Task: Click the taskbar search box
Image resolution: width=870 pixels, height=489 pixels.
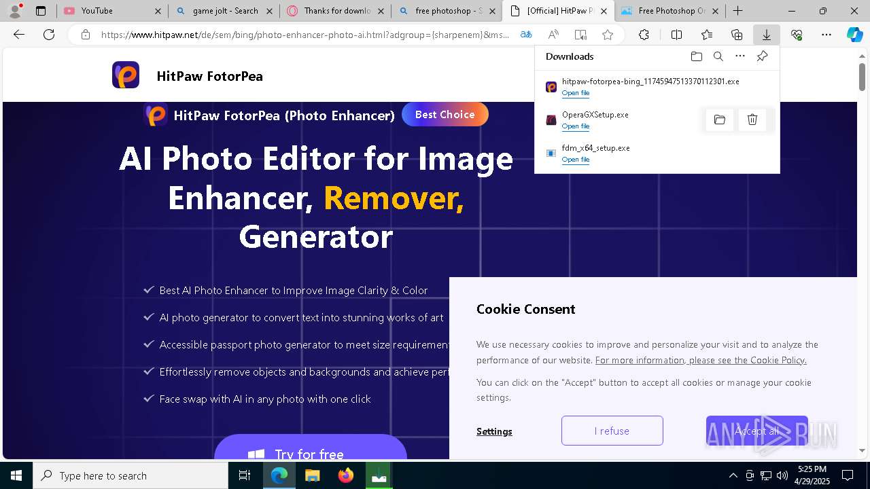Action: point(130,475)
